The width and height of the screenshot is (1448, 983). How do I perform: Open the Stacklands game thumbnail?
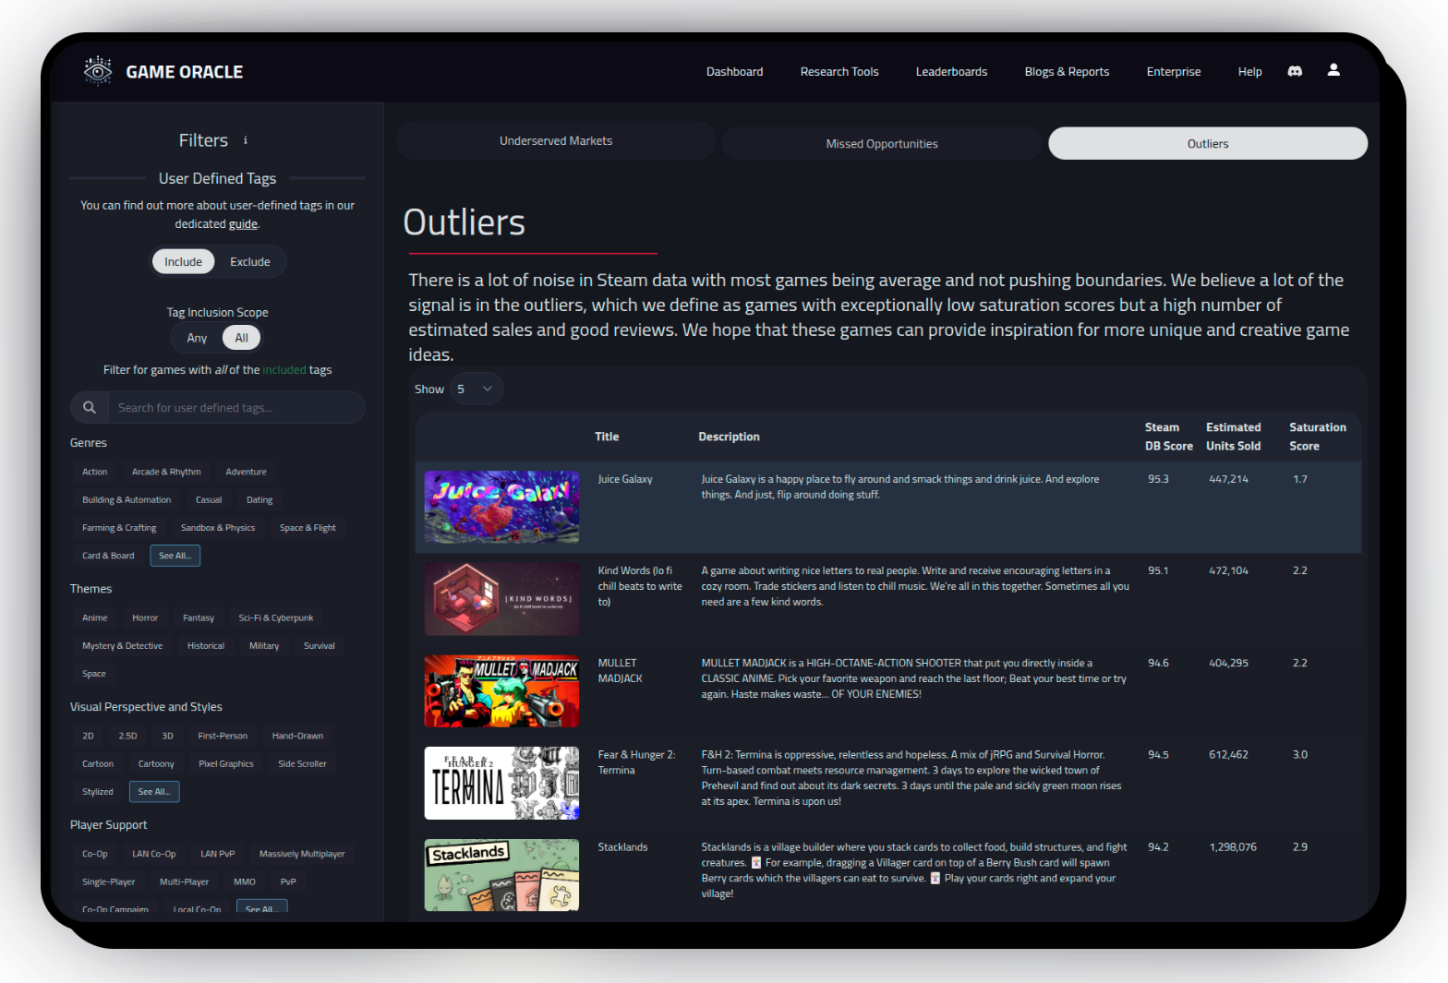pyautogui.click(x=501, y=875)
